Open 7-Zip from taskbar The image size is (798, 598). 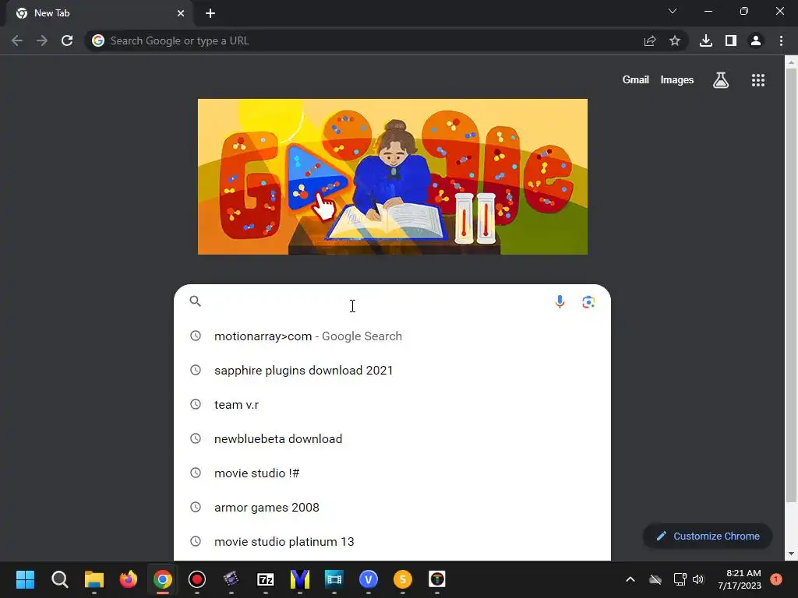pos(266,579)
